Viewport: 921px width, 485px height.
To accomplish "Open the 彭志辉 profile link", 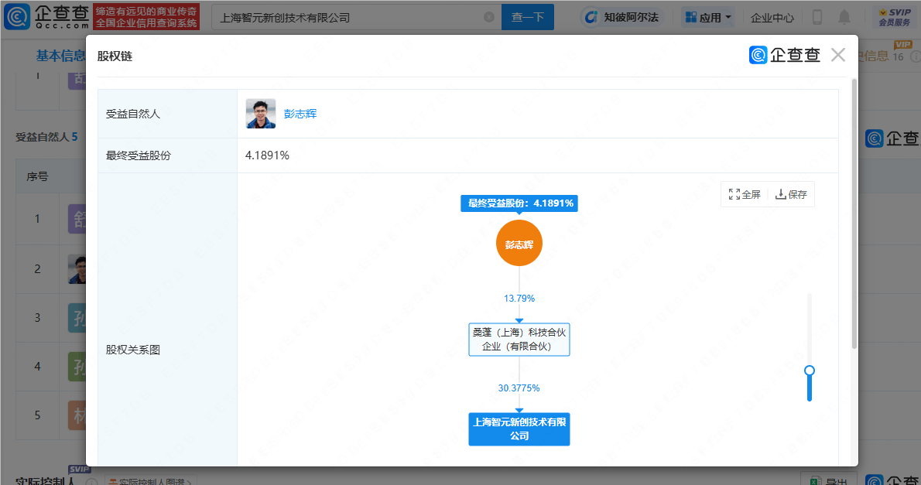I will (x=300, y=114).
